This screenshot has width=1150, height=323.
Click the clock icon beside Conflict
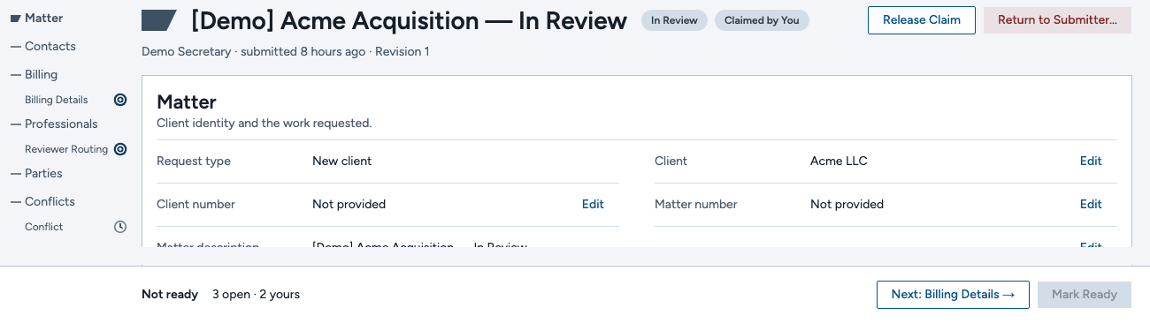120,227
